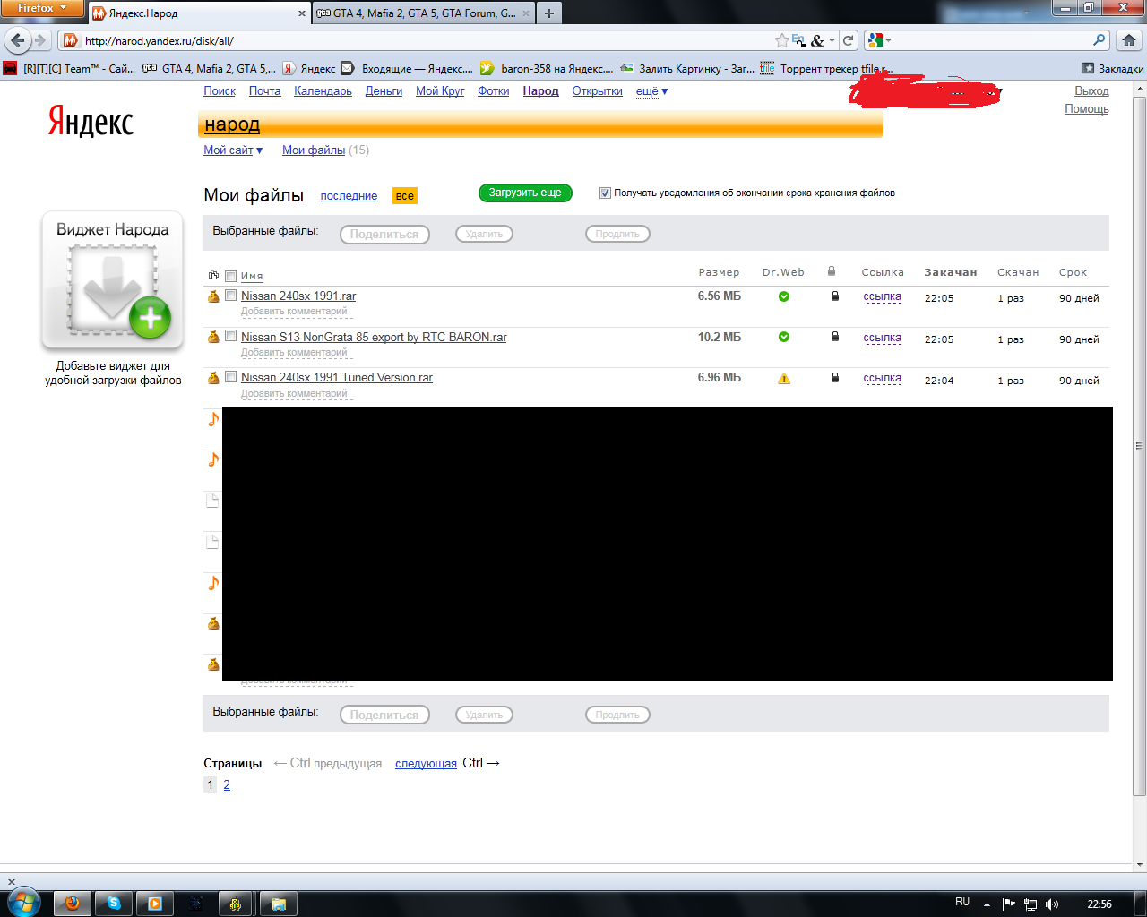Check the Nissan 240sx 1991.rar checkbox
Viewport: 1147px width, 917px height.
[230, 295]
